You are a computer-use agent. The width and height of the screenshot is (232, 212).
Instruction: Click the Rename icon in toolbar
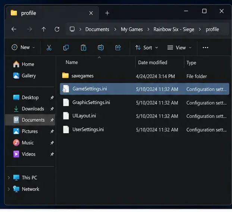click(x=101, y=48)
